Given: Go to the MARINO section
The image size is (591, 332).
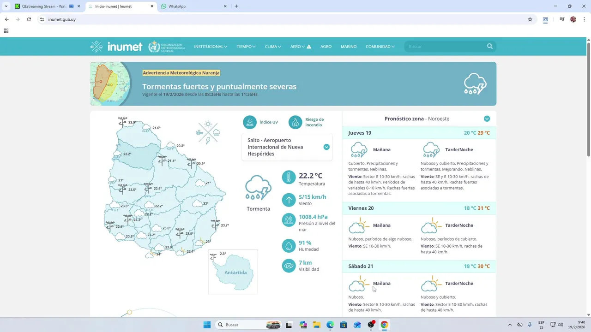Looking at the screenshot, I should pyautogui.click(x=349, y=47).
